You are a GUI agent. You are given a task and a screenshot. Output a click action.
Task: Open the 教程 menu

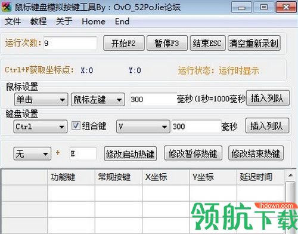click(x=38, y=21)
